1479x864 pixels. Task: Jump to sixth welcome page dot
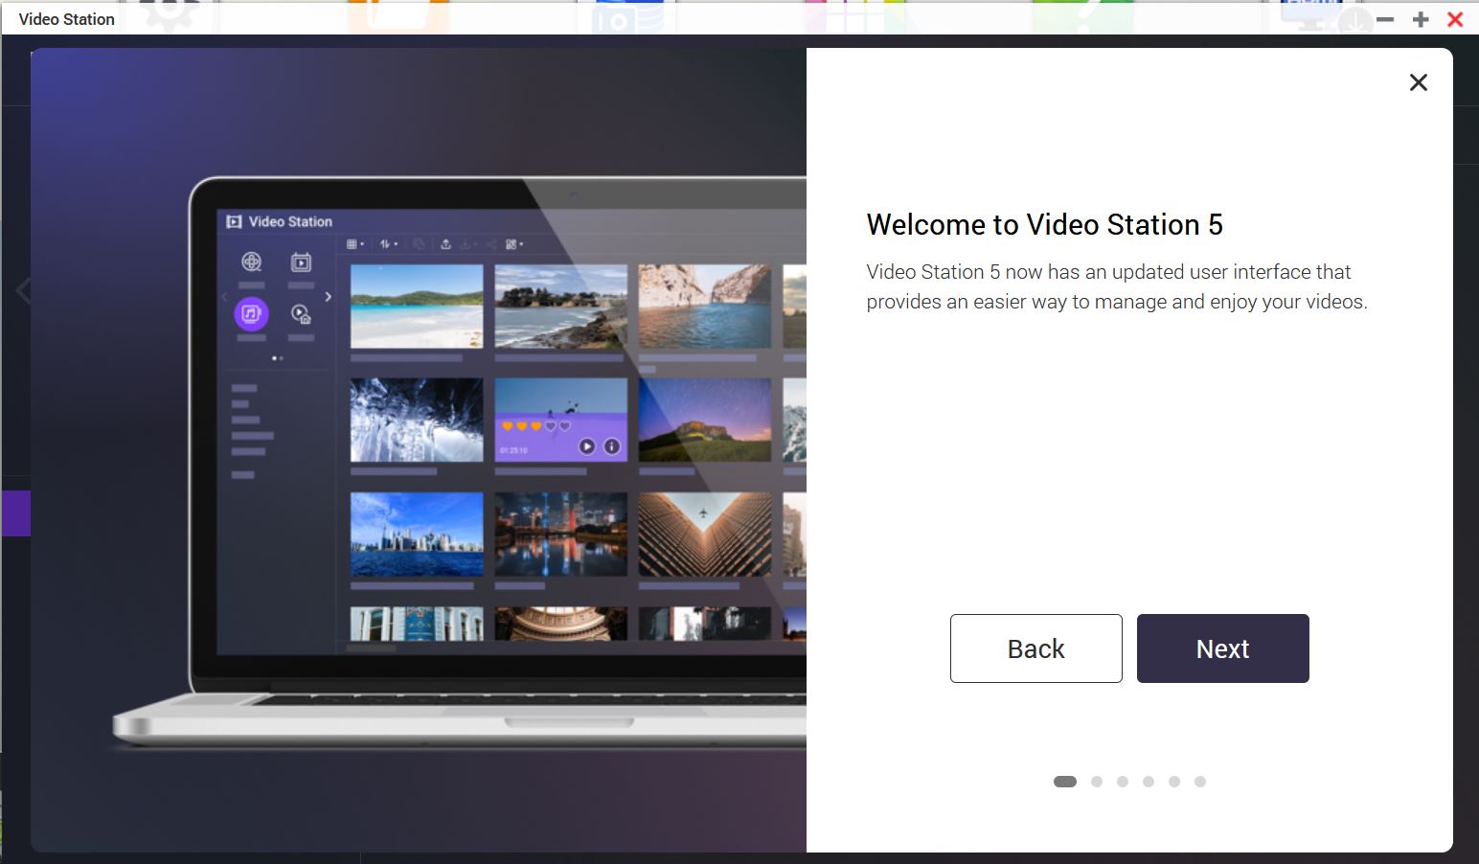(x=1200, y=782)
